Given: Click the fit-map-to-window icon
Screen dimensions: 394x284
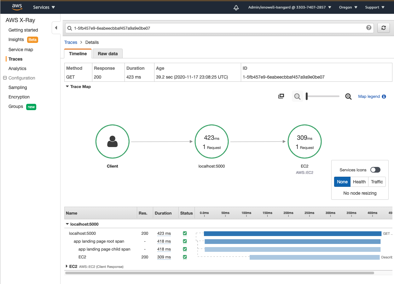Looking at the screenshot, I should tap(281, 96).
